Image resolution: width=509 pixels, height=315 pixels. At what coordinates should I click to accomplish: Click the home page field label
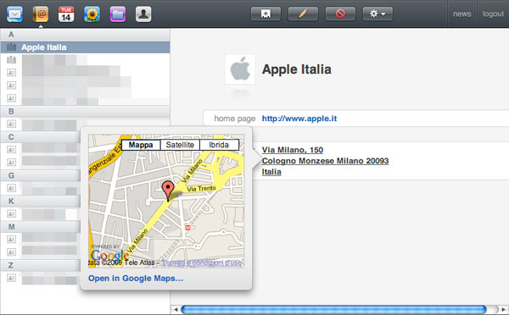(x=235, y=119)
